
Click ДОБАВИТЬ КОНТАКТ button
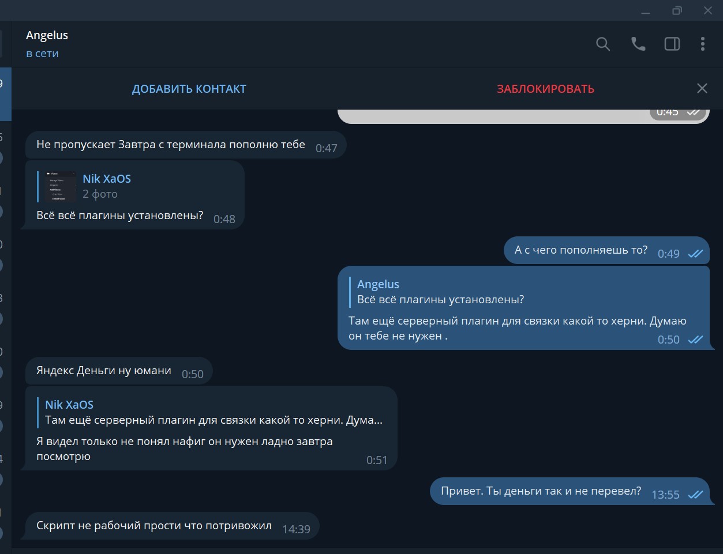[189, 89]
